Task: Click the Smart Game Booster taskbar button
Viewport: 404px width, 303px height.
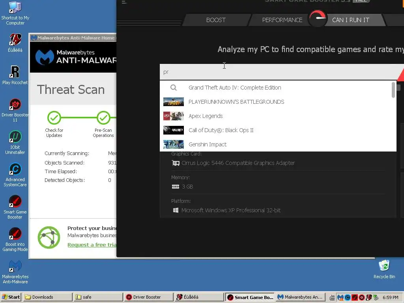Action: [250, 297]
